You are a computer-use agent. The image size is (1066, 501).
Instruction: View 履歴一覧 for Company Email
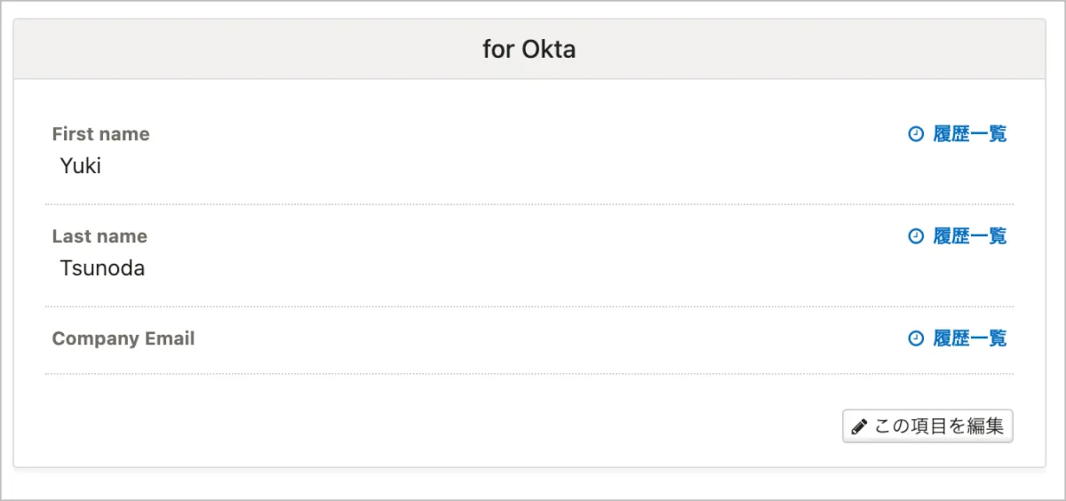969,338
